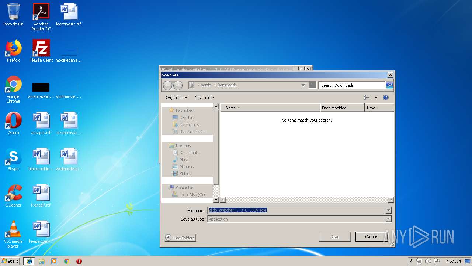The height and width of the screenshot is (266, 472).
Task: Open the Skype desktop shortcut
Action: click(13, 160)
